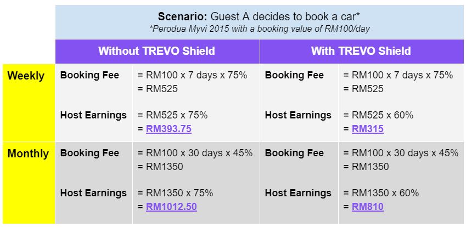Viewport: 466px width, 227px height.
Task: Click the Perodua Myvi 2015 footnote
Action: point(259,30)
